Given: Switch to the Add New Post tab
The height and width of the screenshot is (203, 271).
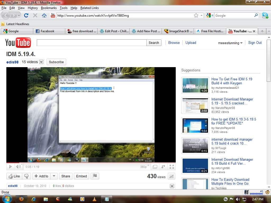Looking at the screenshot, I should (x=146, y=31).
